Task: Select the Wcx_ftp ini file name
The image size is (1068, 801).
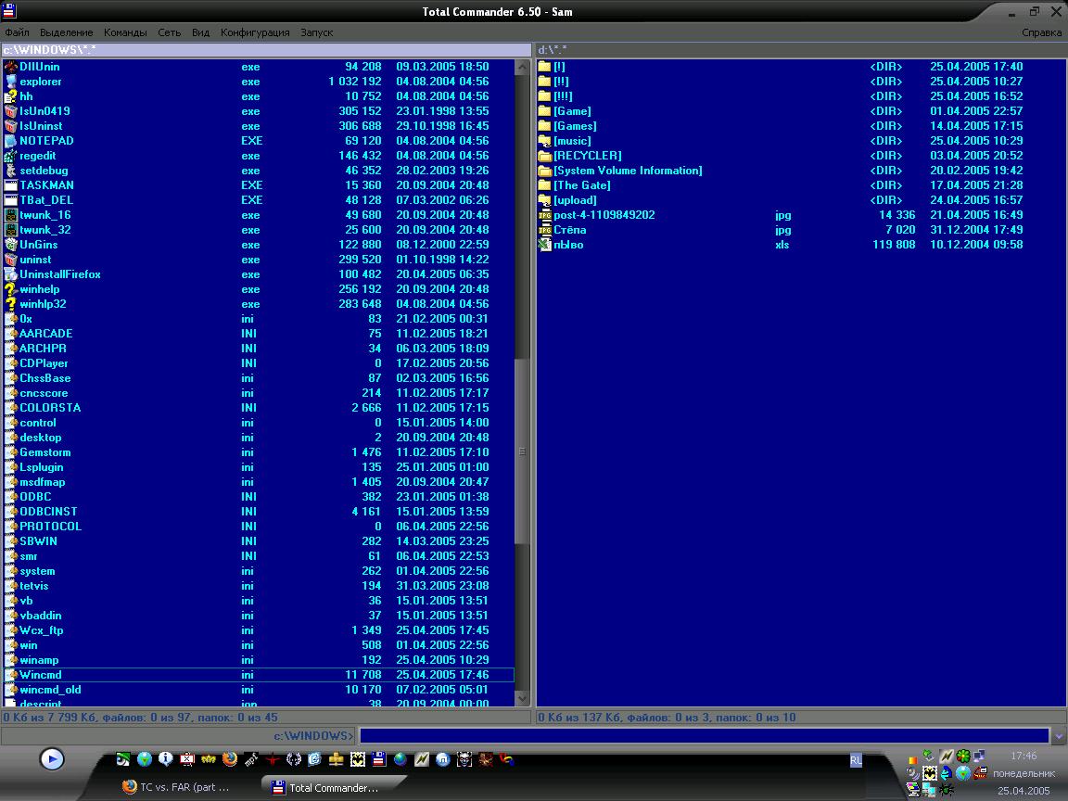Action: point(42,630)
